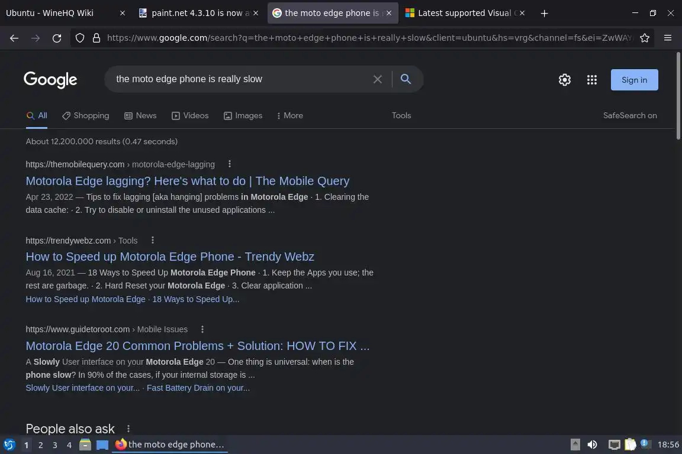682x454 pixels.
Task: Open the tracking protection shield icon
Action: (79, 38)
